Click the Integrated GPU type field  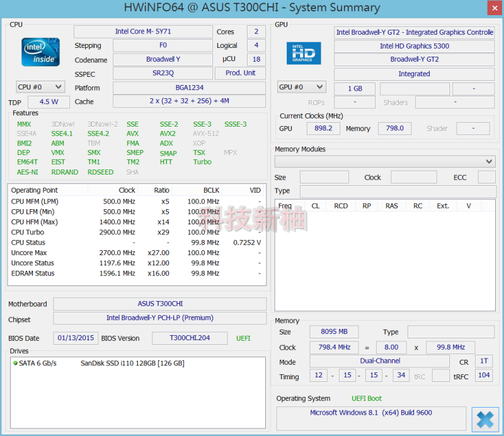click(415, 74)
